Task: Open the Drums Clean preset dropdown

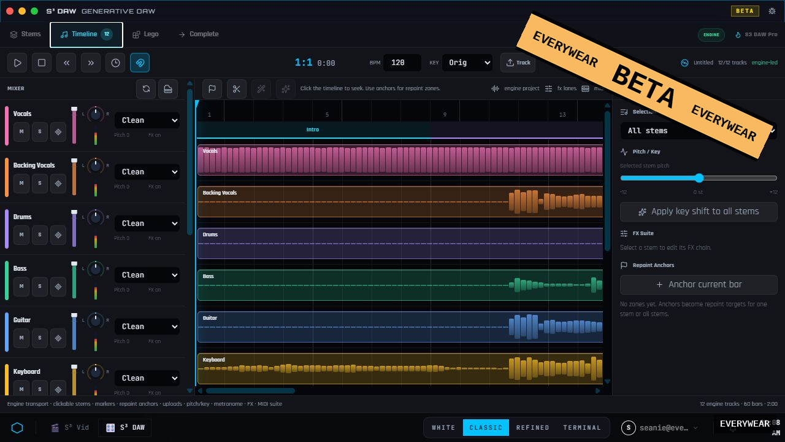Action: pyautogui.click(x=147, y=223)
